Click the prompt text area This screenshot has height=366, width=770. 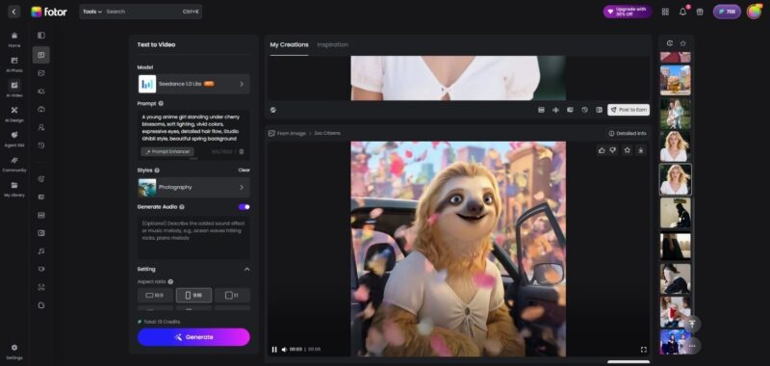(x=193, y=128)
